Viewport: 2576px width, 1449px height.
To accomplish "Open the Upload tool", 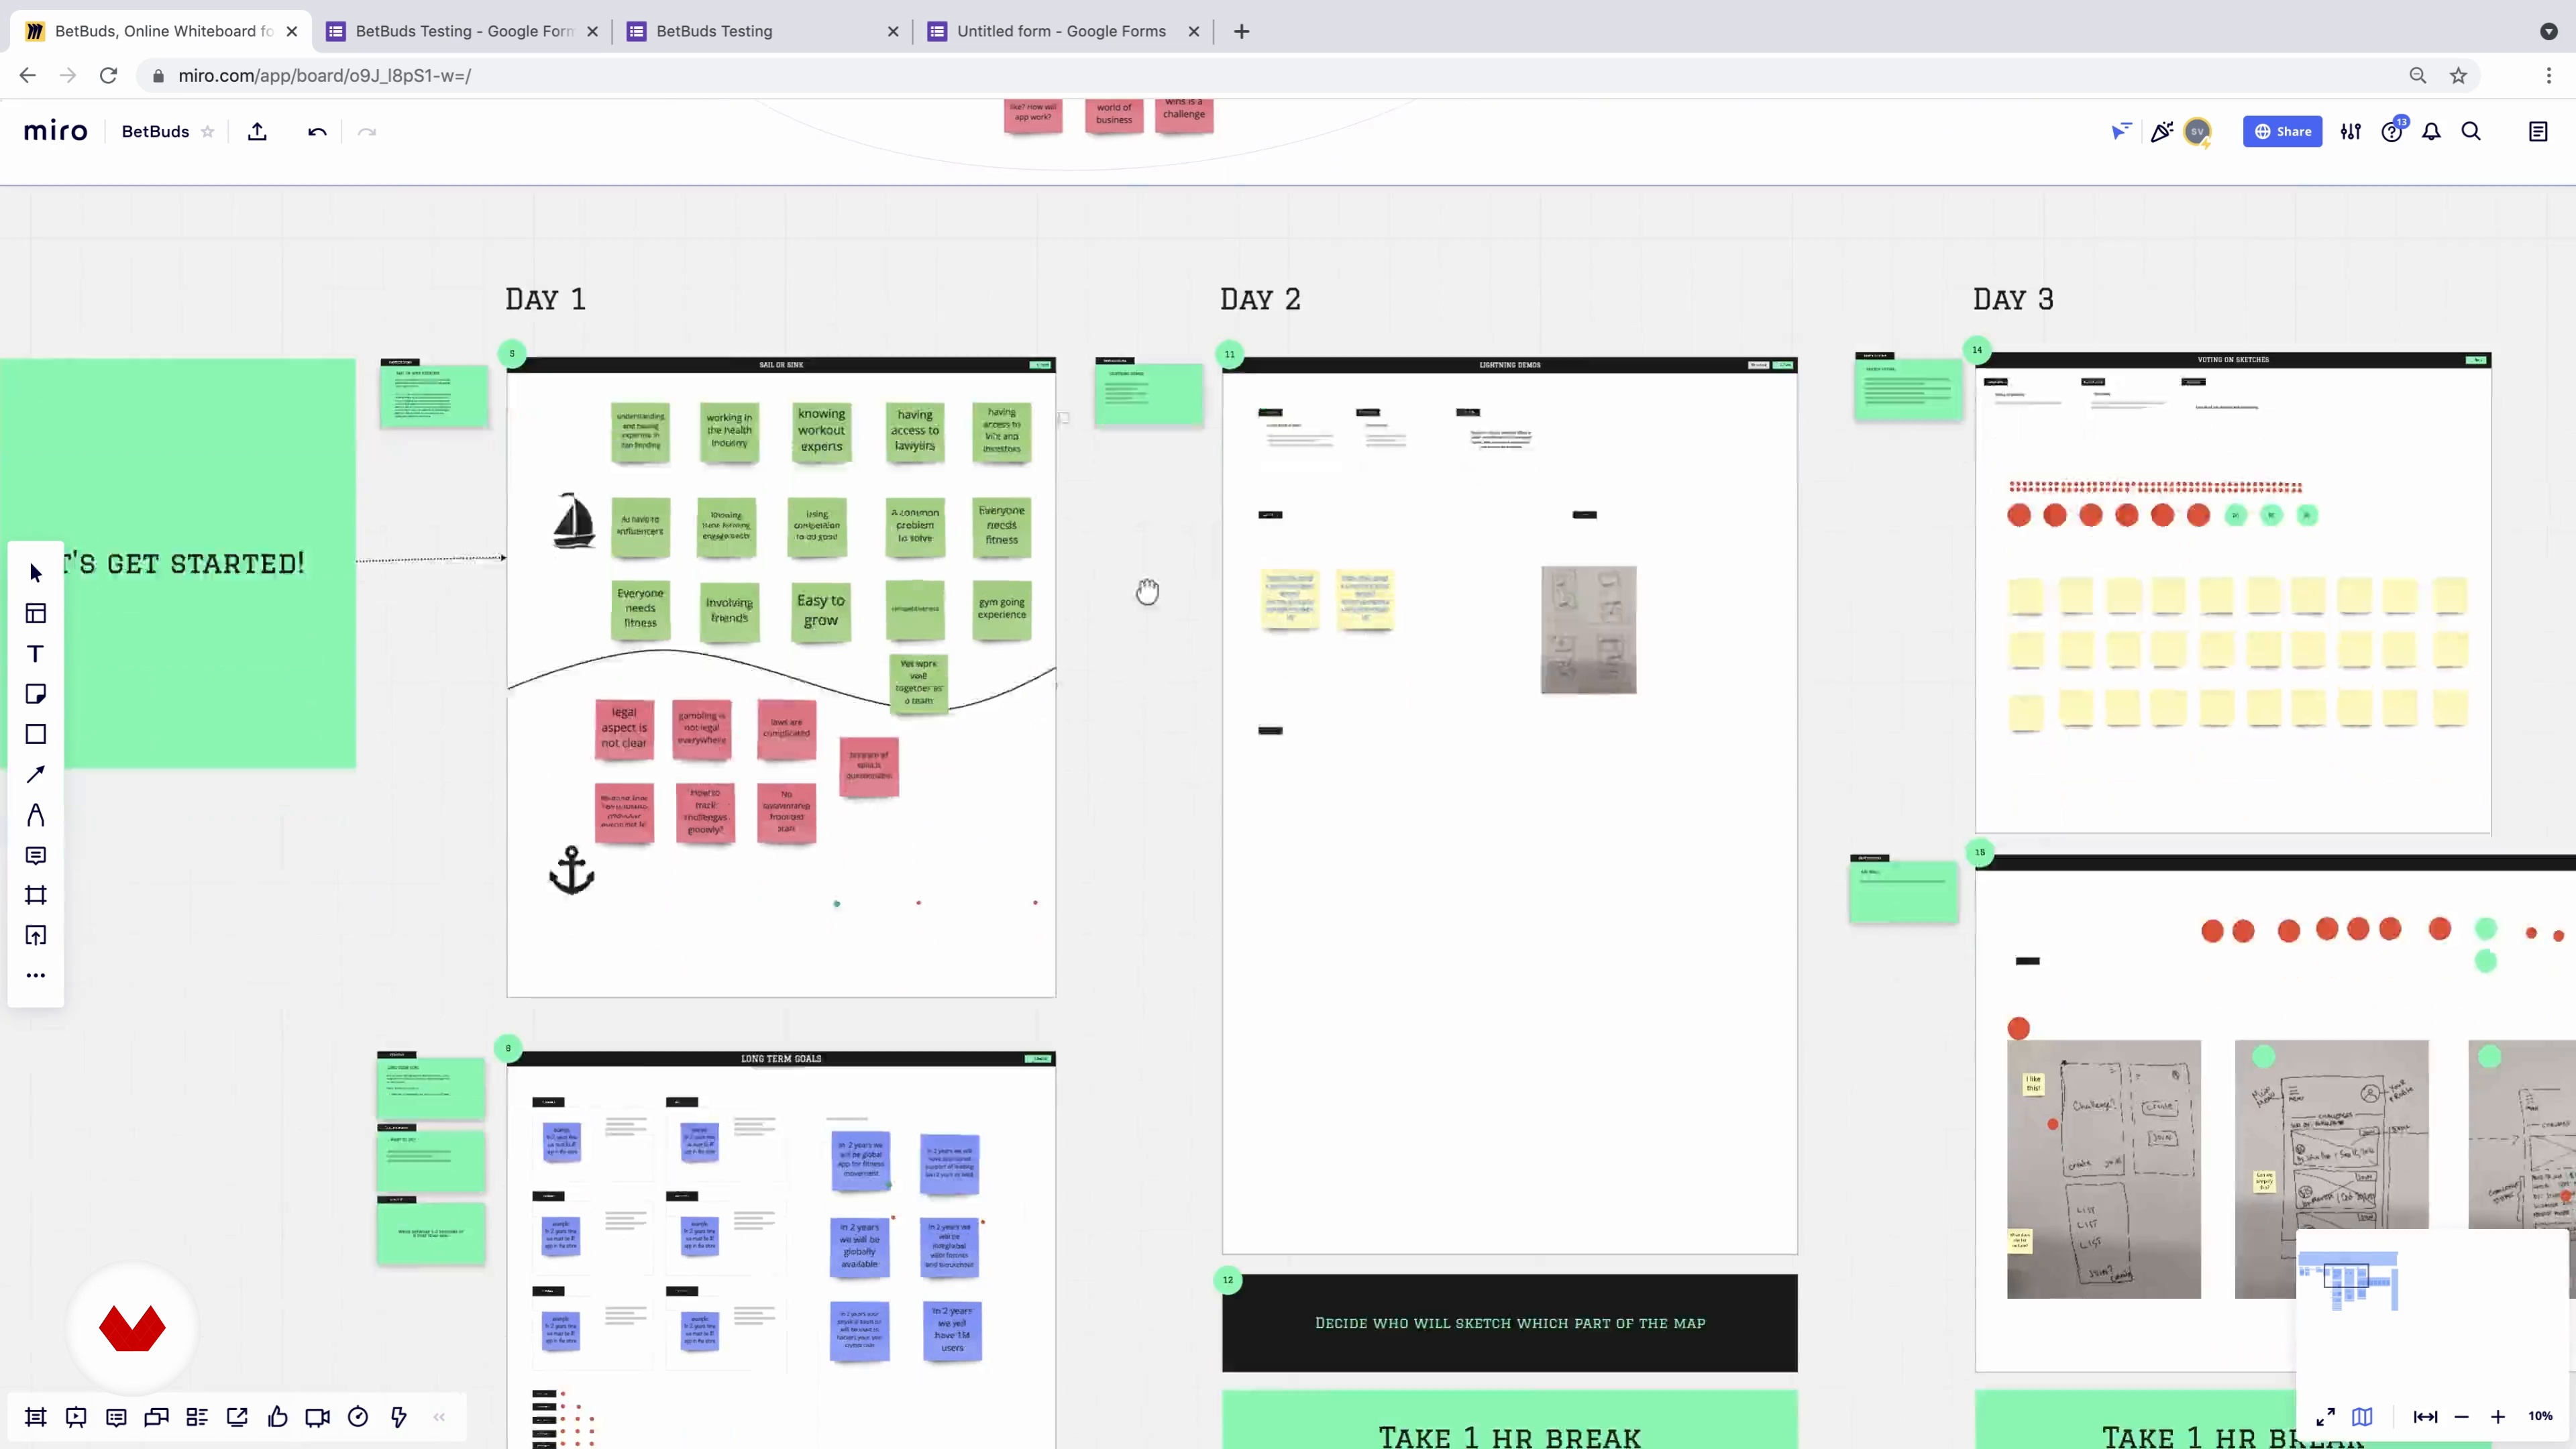I will (36, 935).
